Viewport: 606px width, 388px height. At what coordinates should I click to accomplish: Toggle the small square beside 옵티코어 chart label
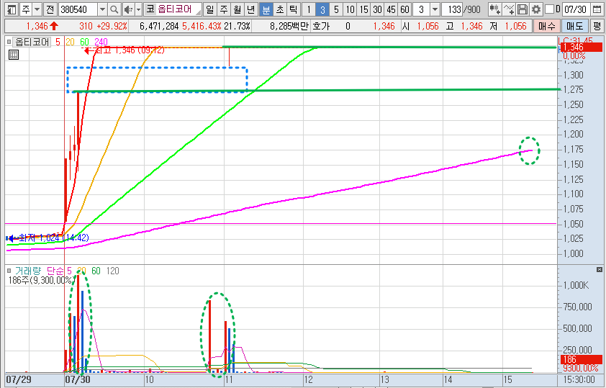(9, 42)
